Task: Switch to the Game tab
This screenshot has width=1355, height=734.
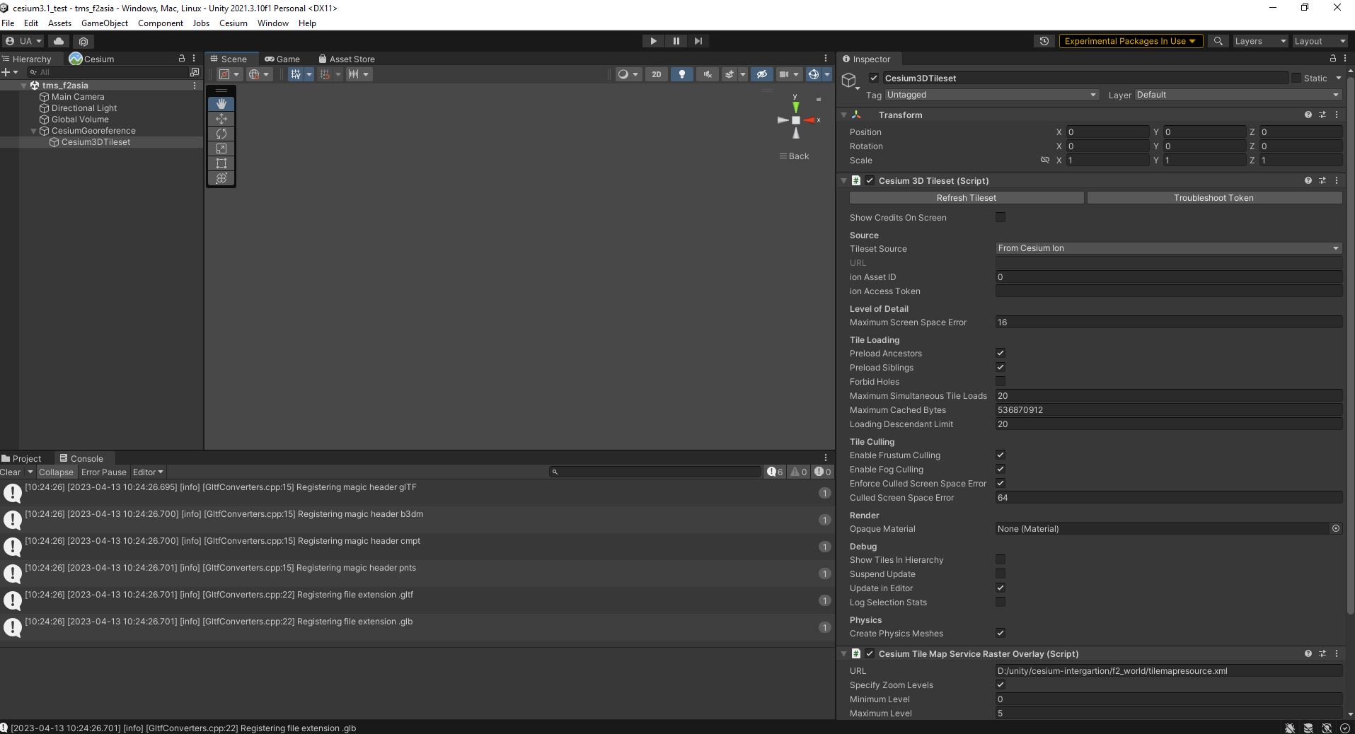Action: point(282,59)
